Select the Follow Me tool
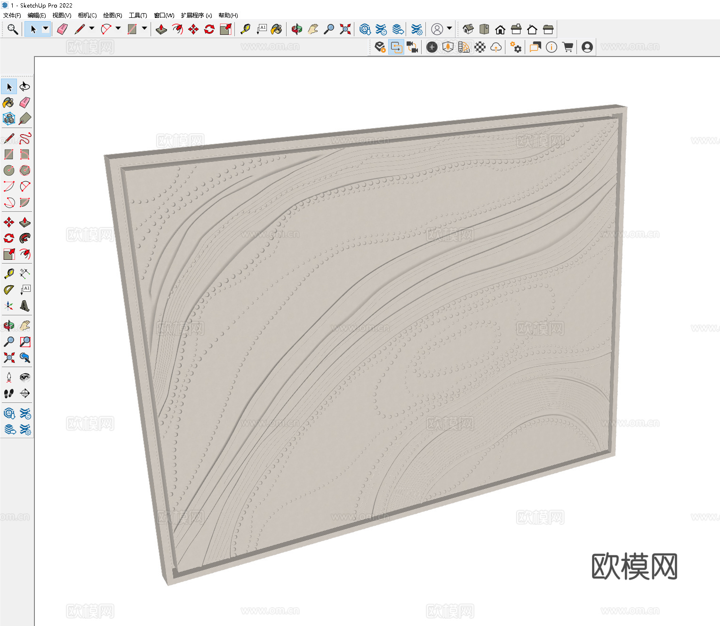 point(25,238)
